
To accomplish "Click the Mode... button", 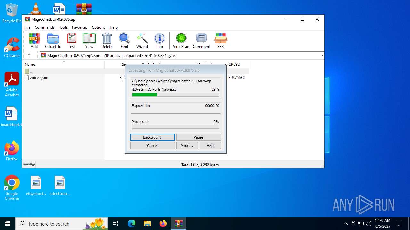I will 187,146.
